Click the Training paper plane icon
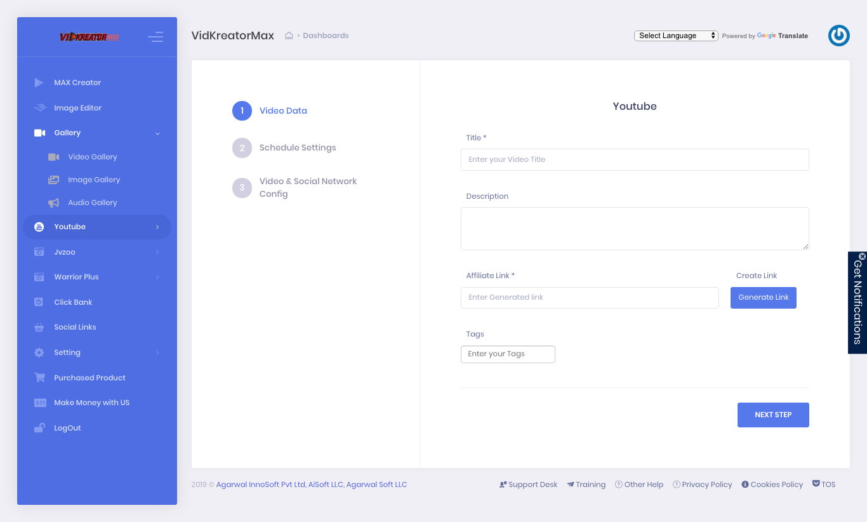This screenshot has height=522, width=867. coord(571,485)
